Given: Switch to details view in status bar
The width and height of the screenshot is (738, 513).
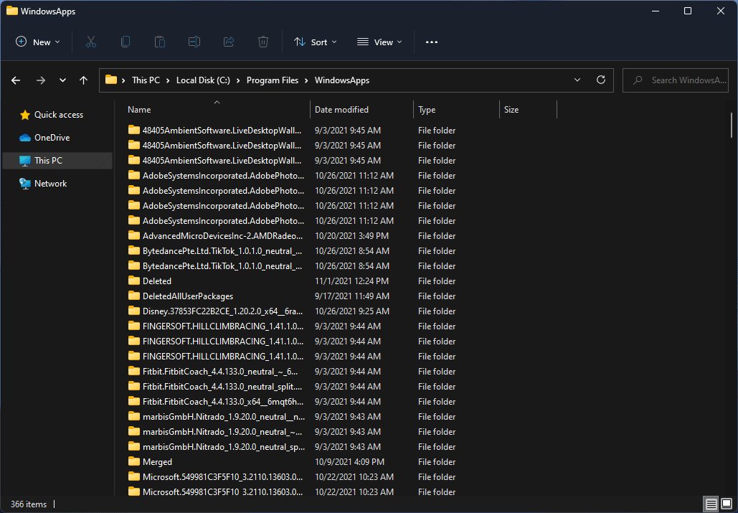Looking at the screenshot, I should click(710, 504).
